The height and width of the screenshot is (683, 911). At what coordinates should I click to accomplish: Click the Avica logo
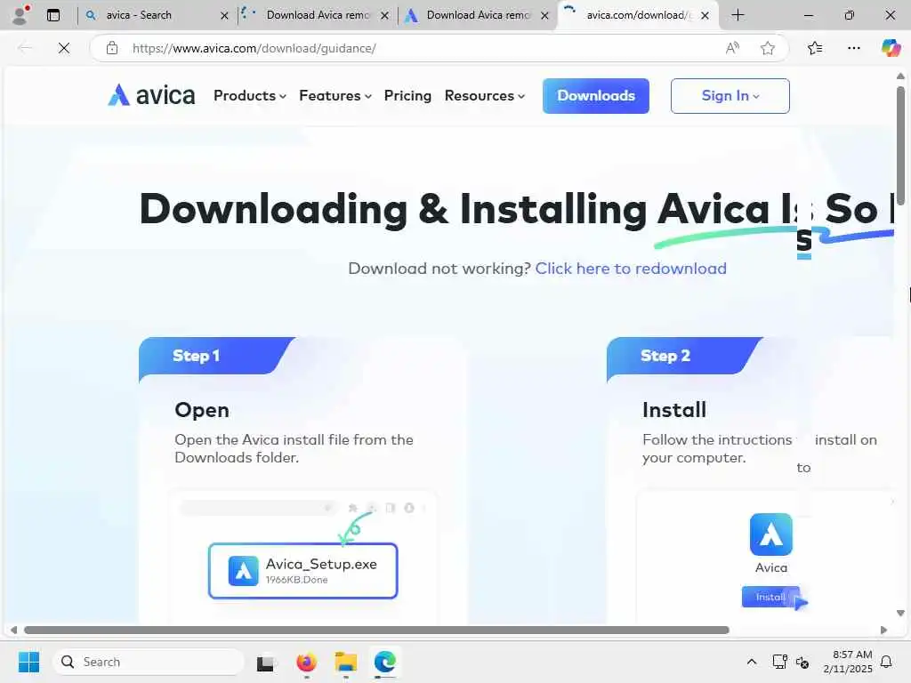pos(151,95)
